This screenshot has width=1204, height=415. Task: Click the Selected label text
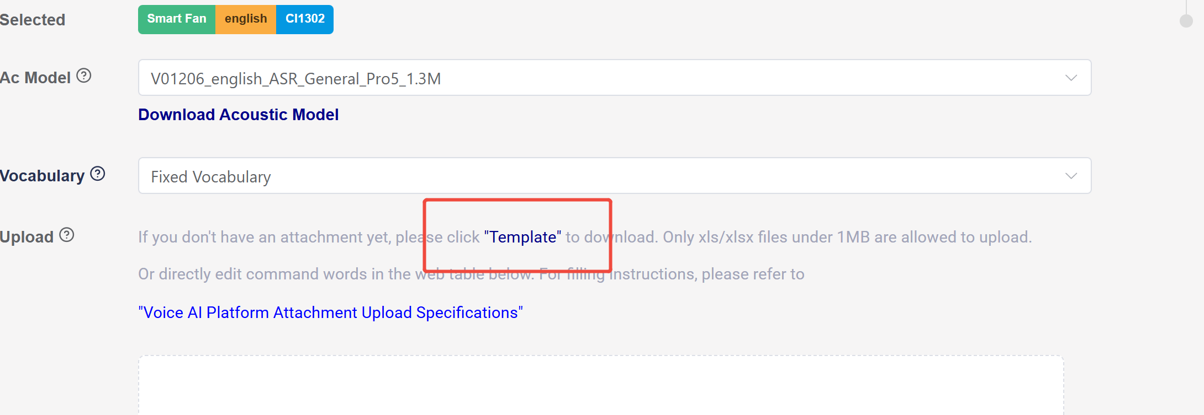33,20
